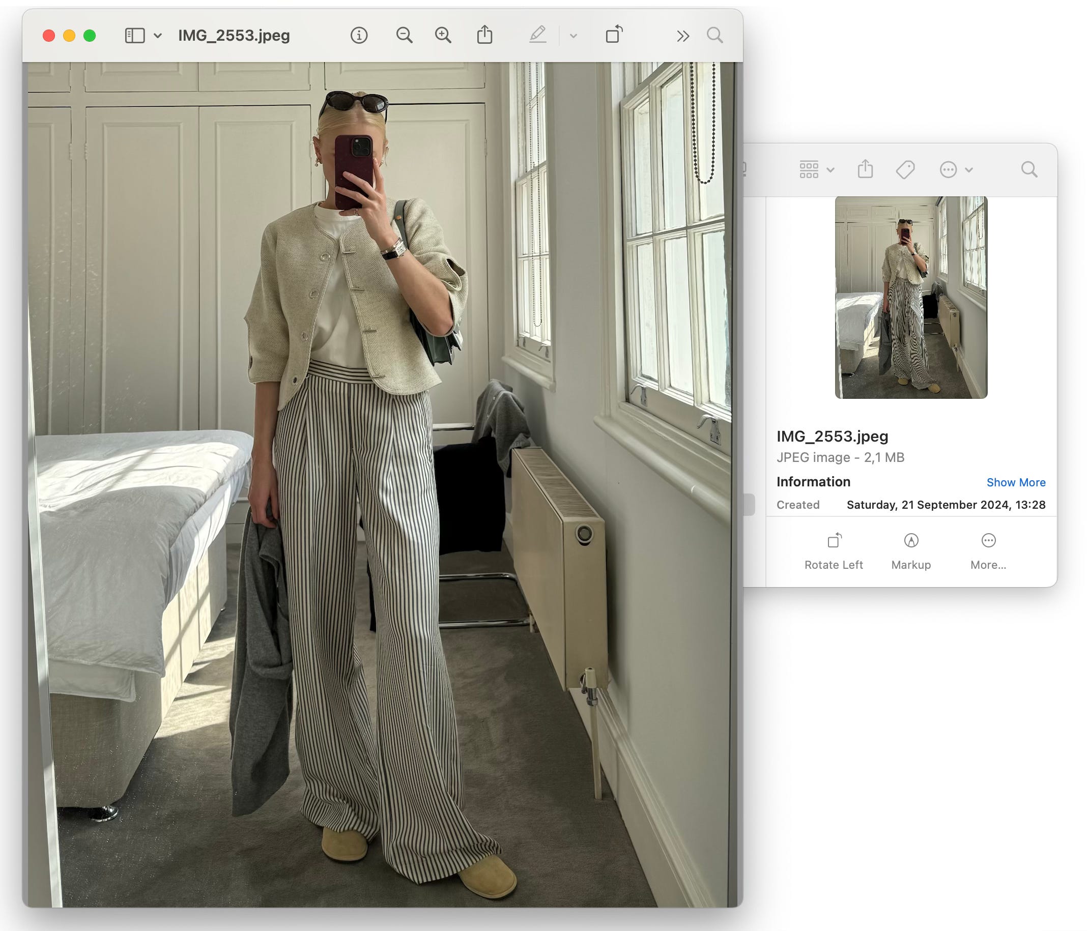1087x931 pixels.
Task: Expand the Markup pen dropdown arrow
Action: click(x=574, y=36)
